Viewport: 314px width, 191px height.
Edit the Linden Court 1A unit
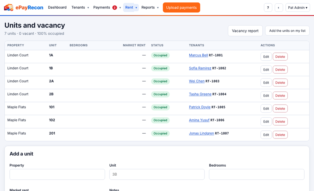click(x=266, y=57)
